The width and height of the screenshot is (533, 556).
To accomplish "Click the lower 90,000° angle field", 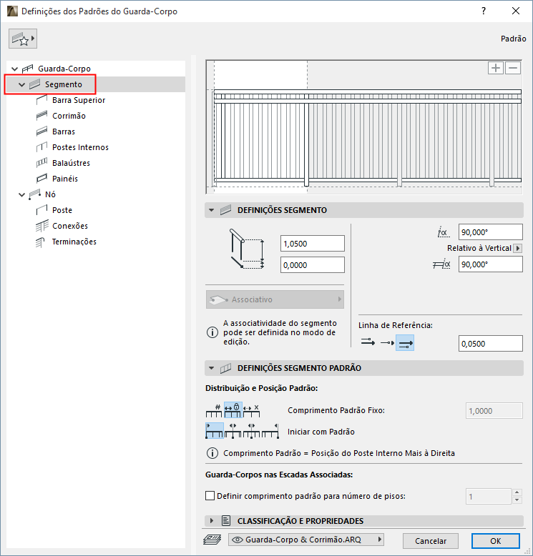I will pyautogui.click(x=490, y=264).
